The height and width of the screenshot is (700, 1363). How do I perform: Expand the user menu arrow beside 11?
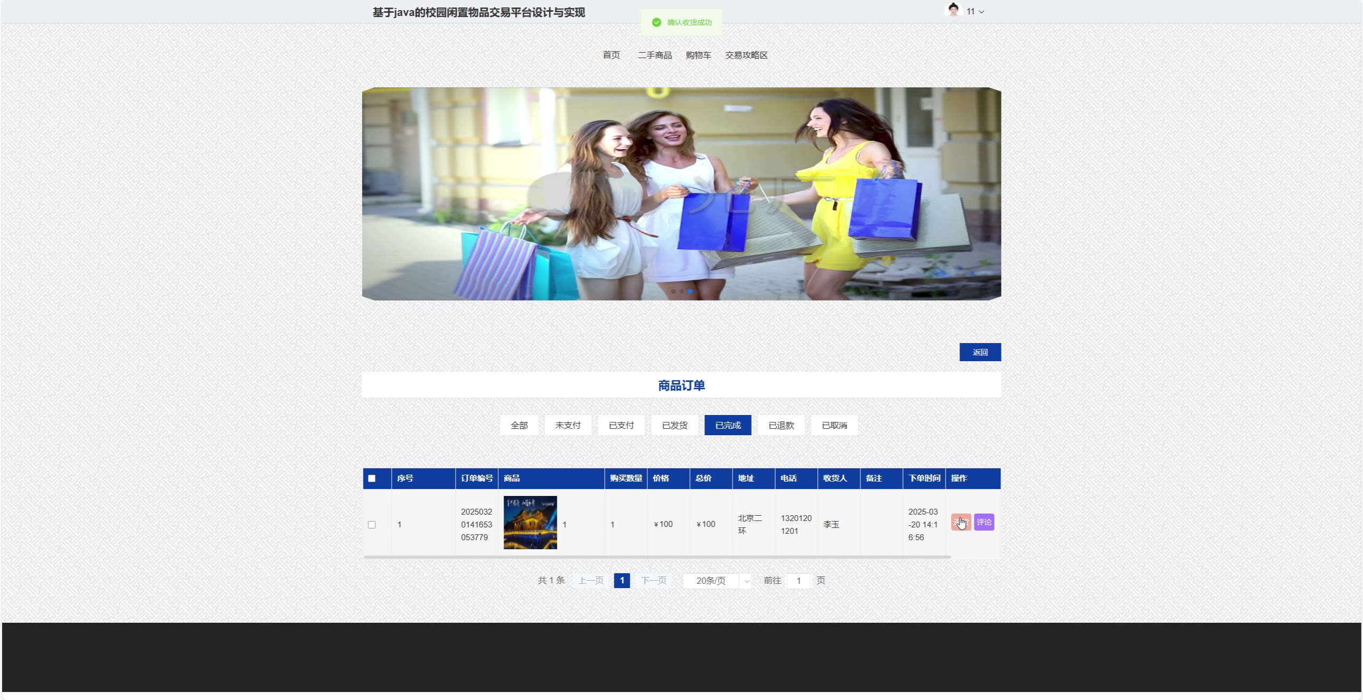(x=982, y=12)
